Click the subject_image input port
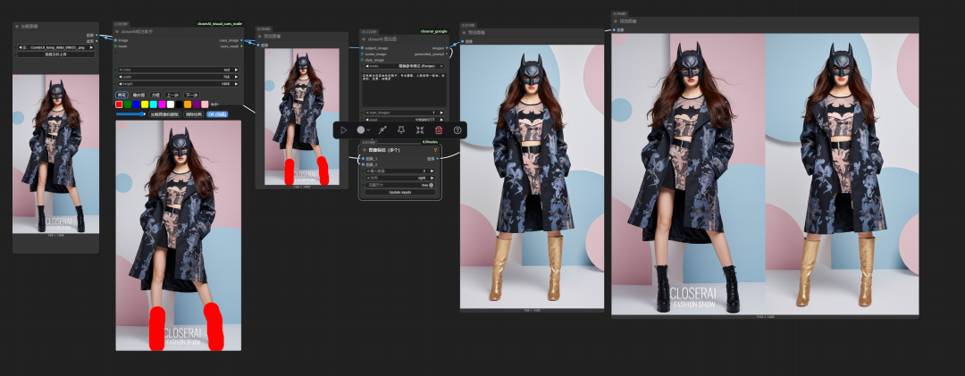 coord(363,47)
